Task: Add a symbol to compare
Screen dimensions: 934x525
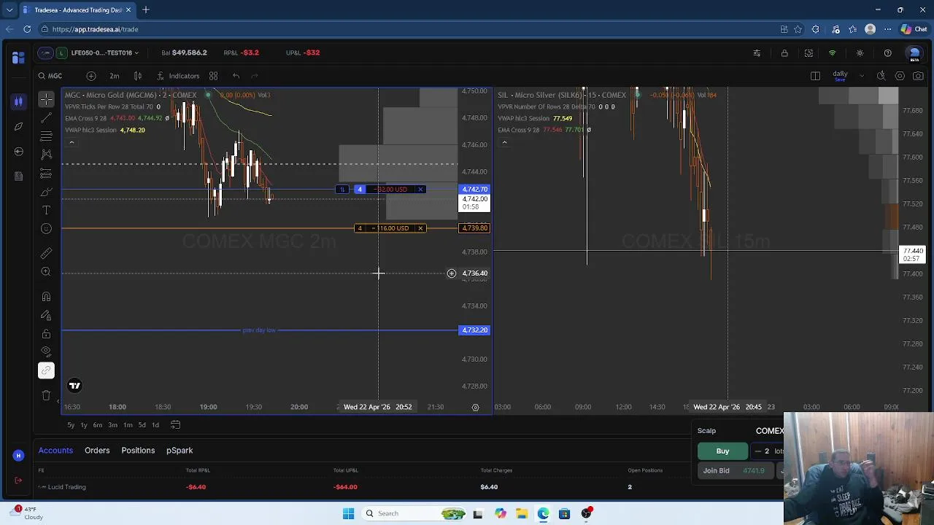Action: (x=91, y=76)
